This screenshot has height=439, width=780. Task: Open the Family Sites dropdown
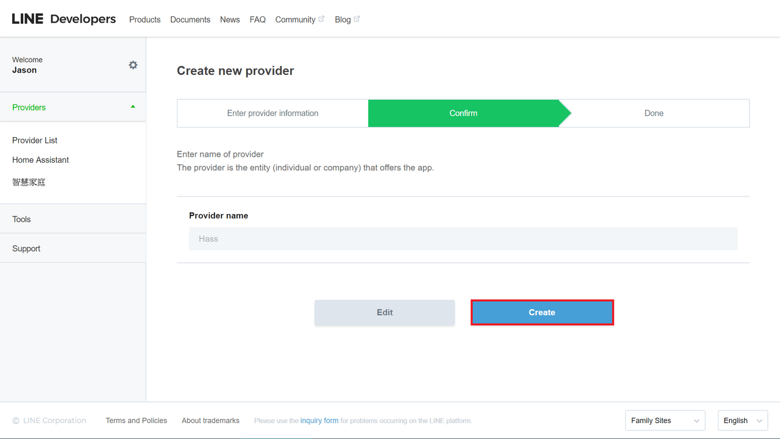click(x=665, y=421)
